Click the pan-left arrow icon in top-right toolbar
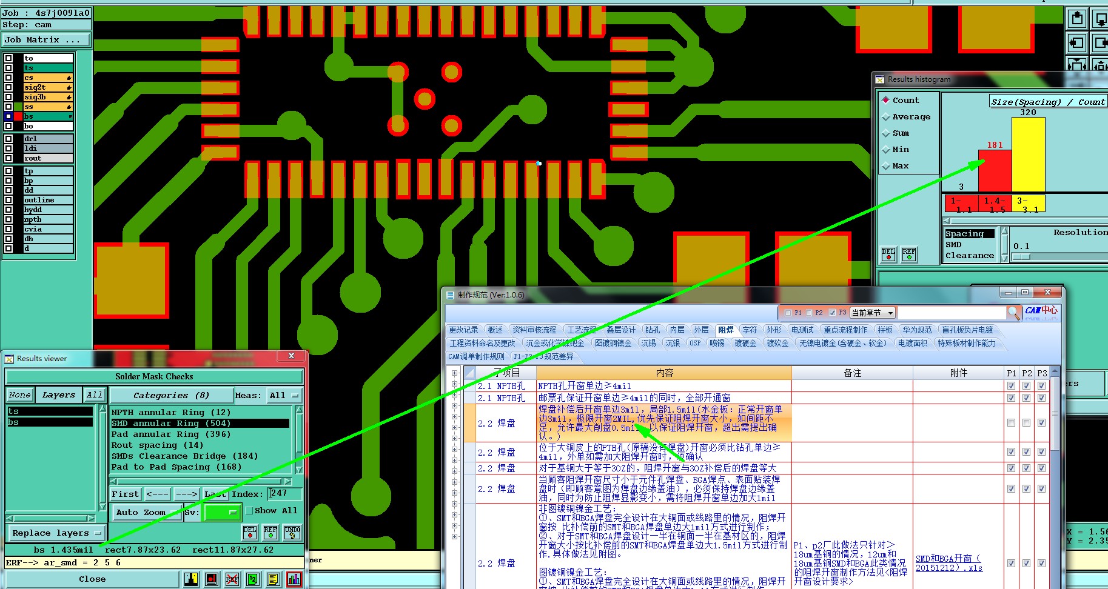The image size is (1108, 589). (1077, 42)
